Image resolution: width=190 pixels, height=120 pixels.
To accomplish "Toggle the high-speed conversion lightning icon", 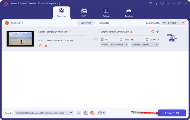I will (x=85, y=113).
